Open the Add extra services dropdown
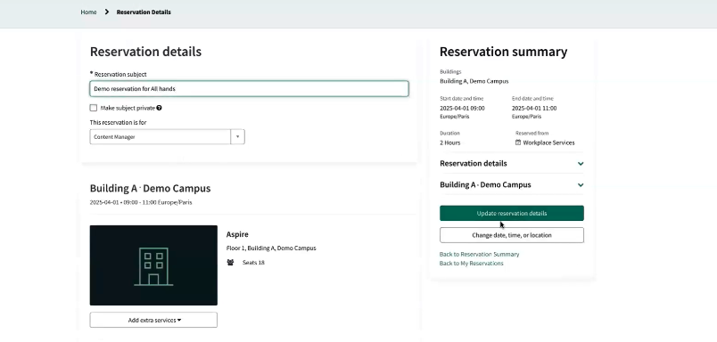Viewport: 717px width, 342px height. pyautogui.click(x=153, y=320)
